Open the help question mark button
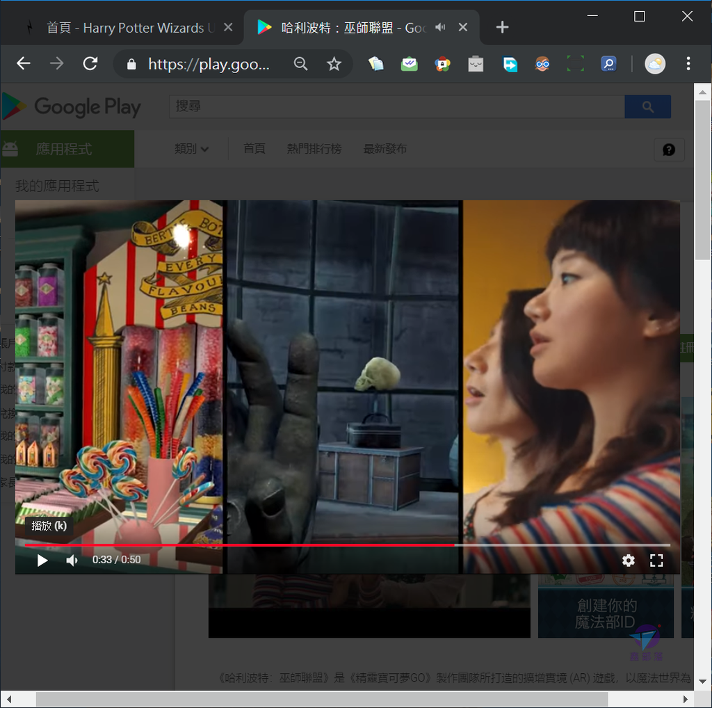 point(669,150)
